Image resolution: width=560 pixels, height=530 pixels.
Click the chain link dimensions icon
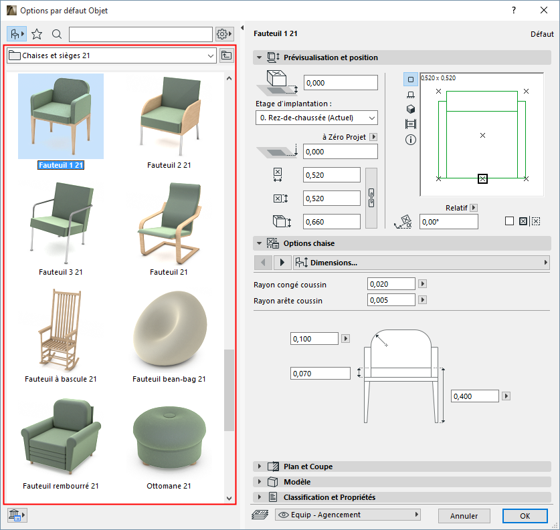coord(373,198)
